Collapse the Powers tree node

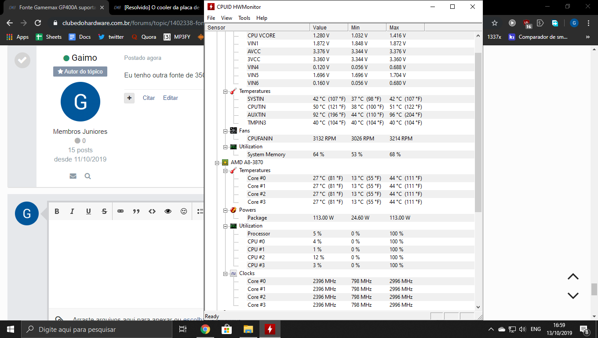pyautogui.click(x=225, y=210)
